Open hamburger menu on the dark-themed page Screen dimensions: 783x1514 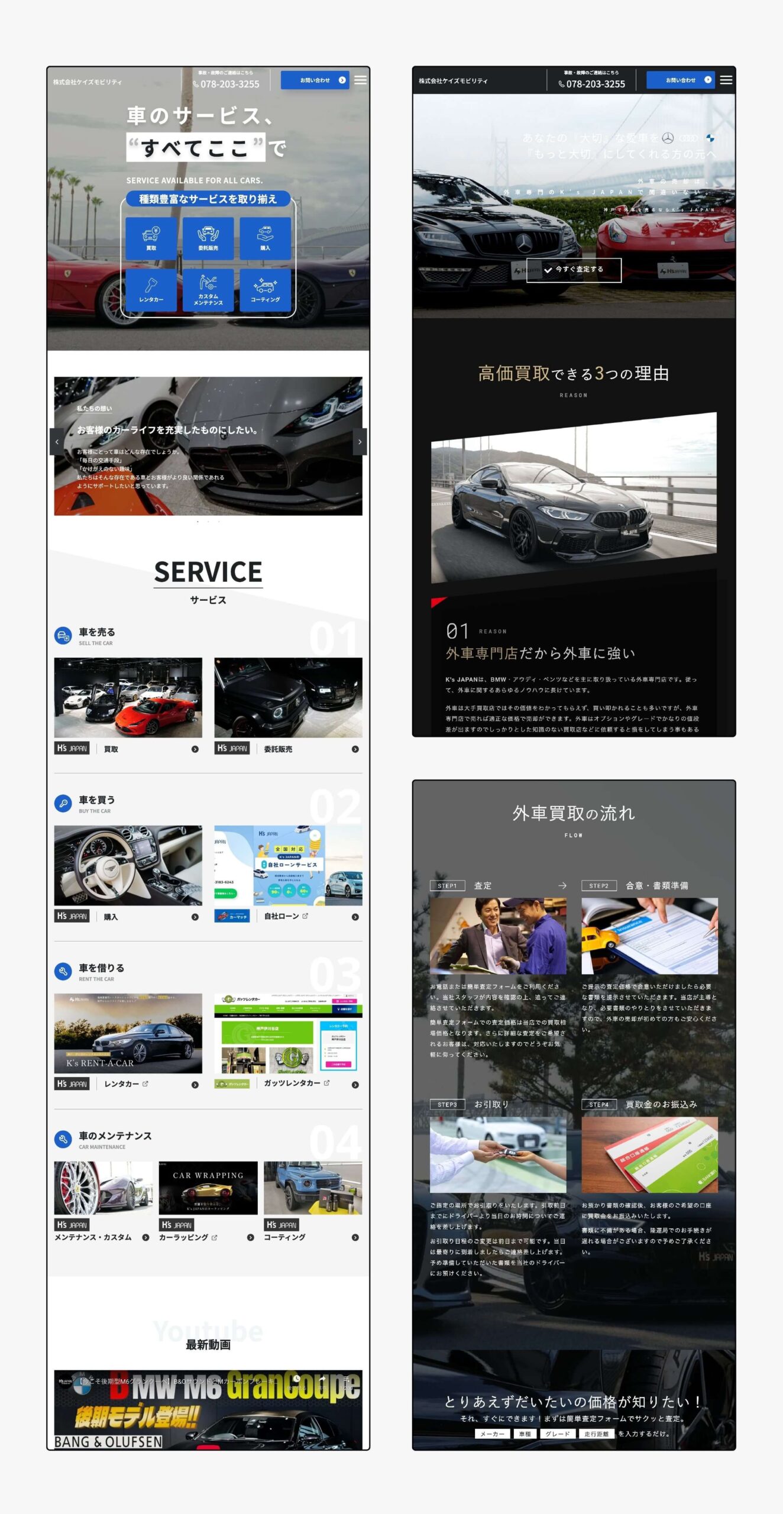[726, 80]
